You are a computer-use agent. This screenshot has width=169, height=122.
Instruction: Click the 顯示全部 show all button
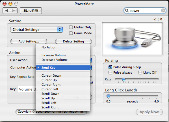tap(31, 10)
